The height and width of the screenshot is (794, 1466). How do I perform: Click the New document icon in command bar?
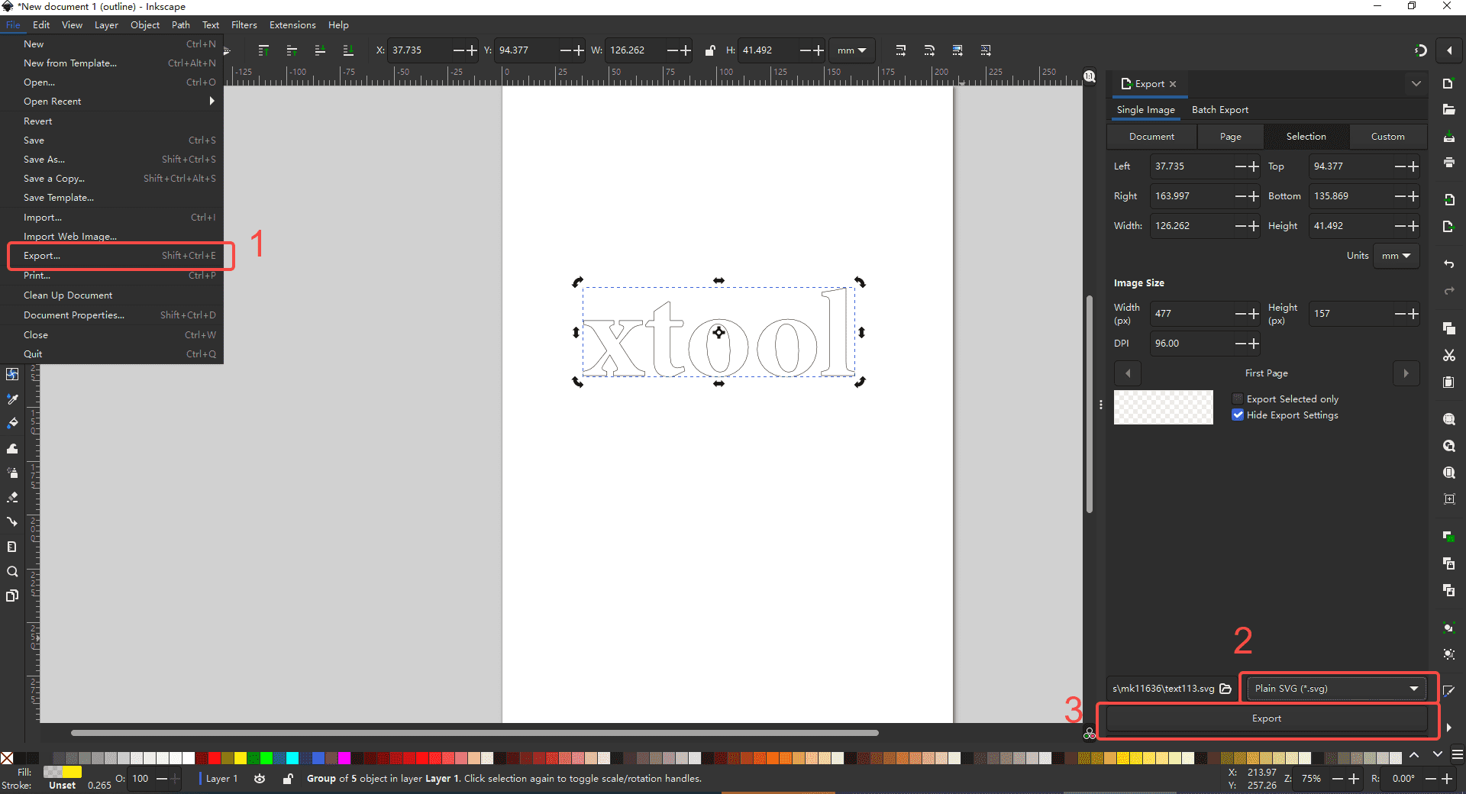coord(1448,83)
